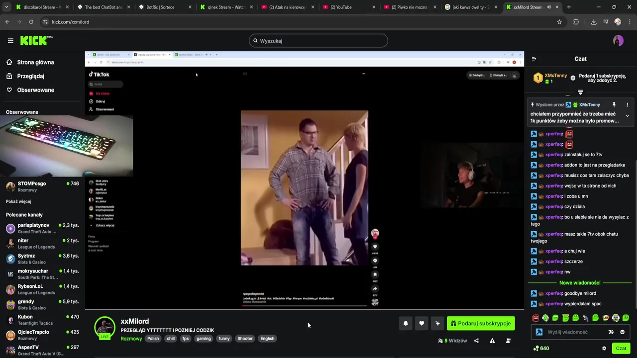Screen dimensions: 637x358
Task: Collapse the chat panel with the arrow icon
Action: point(534,59)
